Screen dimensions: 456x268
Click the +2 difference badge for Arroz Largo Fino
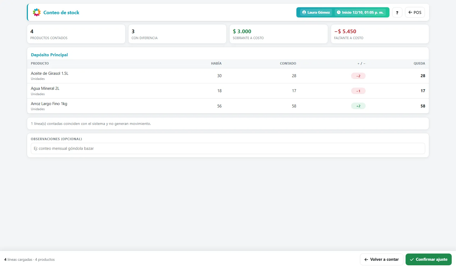pos(358,106)
